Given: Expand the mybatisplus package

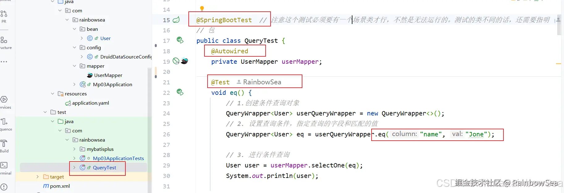Looking at the screenshot, I should [74, 149].
